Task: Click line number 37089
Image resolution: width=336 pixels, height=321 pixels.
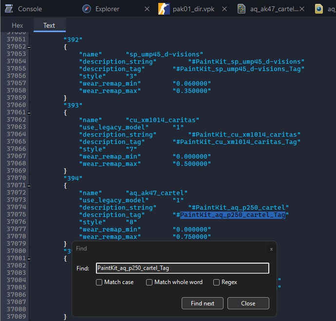Action: (x=16, y=317)
